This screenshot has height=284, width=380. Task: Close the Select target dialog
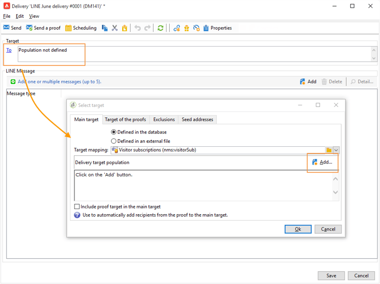[336, 105]
